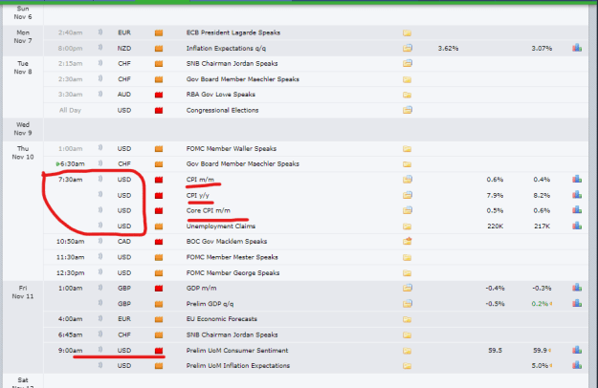Open detail folder for FOMC Member Waller Speaks
Viewport: 598px width, 388px height.
[x=407, y=149]
